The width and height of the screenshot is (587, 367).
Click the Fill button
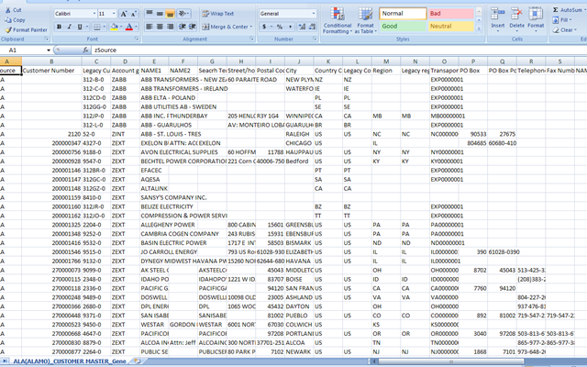[562, 20]
